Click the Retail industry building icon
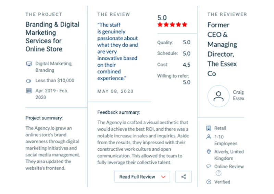The width and height of the screenshot is (274, 194). [209, 128]
